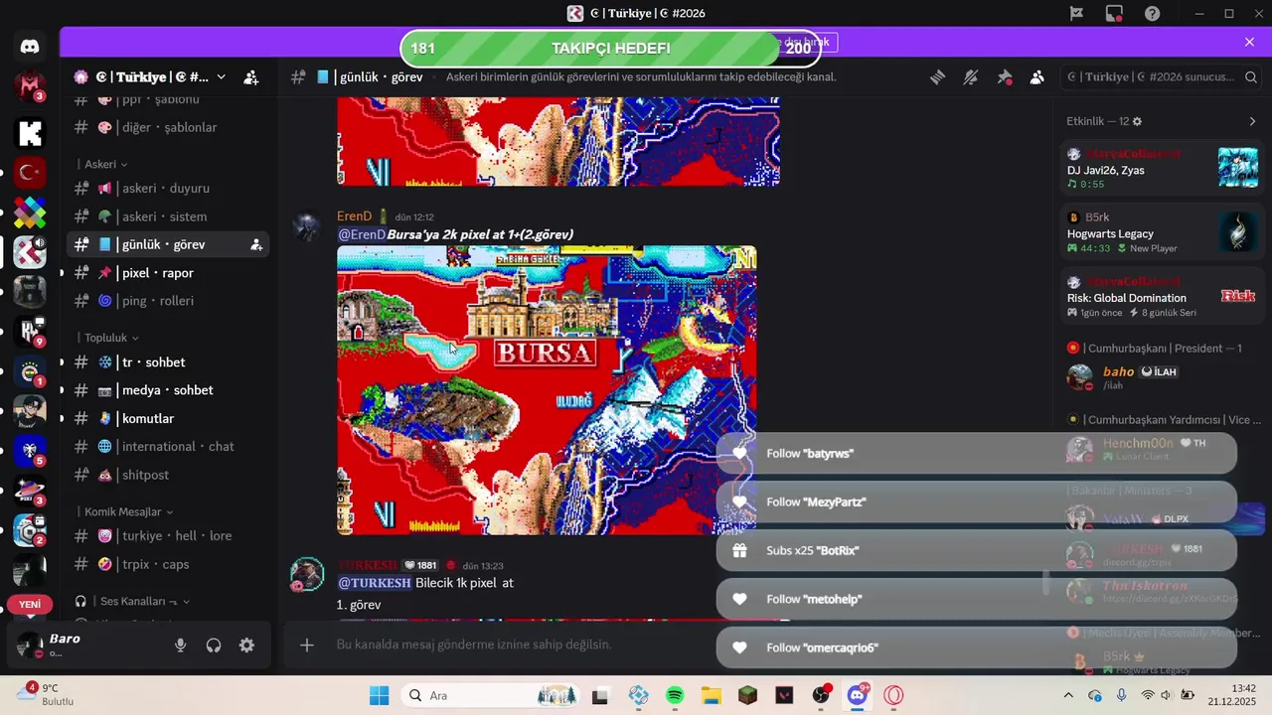Open Discord direct messages home icon
Screen dimensions: 1272x715
pos(30,47)
